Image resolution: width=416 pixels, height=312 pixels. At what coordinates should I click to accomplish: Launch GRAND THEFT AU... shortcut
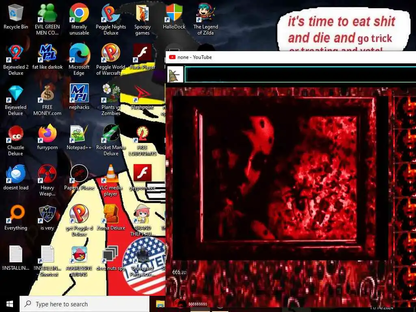(143, 221)
